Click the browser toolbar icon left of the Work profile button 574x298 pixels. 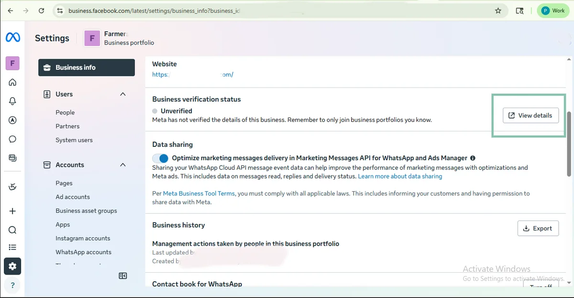tap(520, 11)
